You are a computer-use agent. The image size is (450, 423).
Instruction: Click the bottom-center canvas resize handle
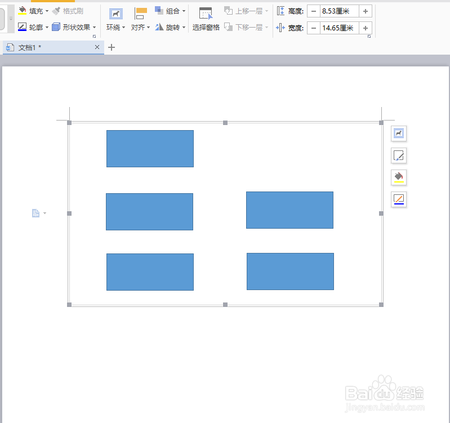coord(225,305)
